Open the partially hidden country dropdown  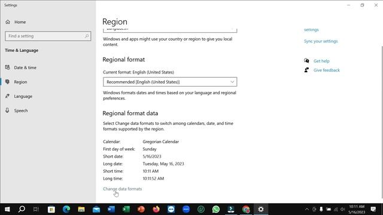pos(170,30)
